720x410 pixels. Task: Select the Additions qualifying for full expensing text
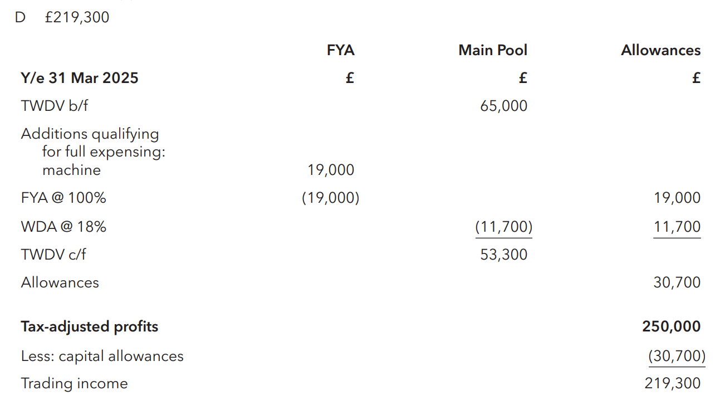(93, 143)
